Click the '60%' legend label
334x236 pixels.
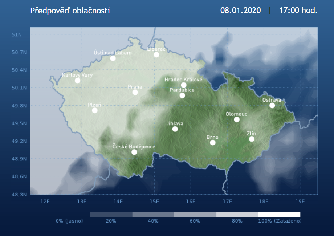tap(195, 221)
